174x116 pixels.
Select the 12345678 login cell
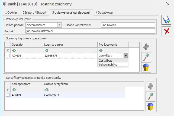pyautogui.click(x=70, y=56)
